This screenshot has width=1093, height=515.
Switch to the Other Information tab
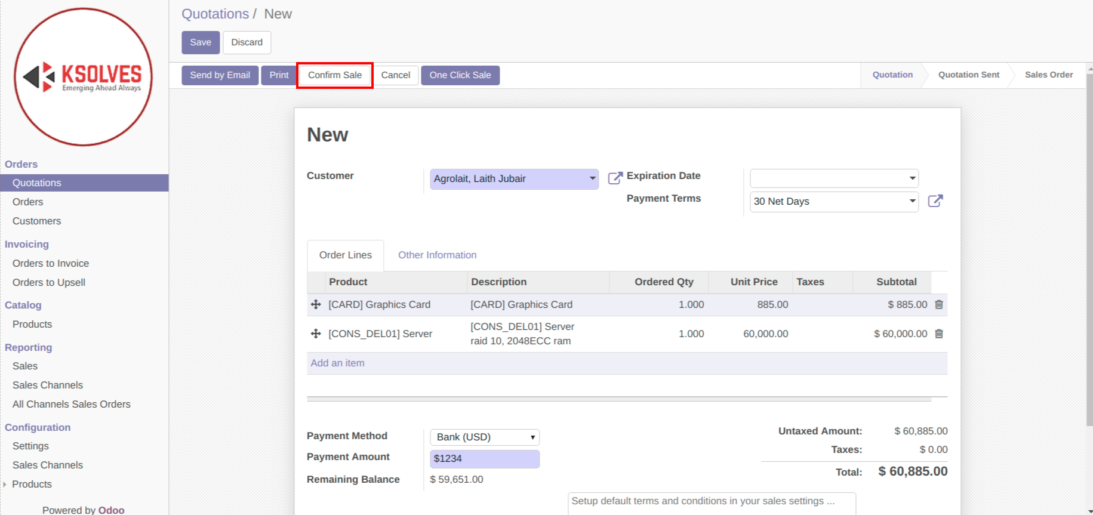click(437, 255)
